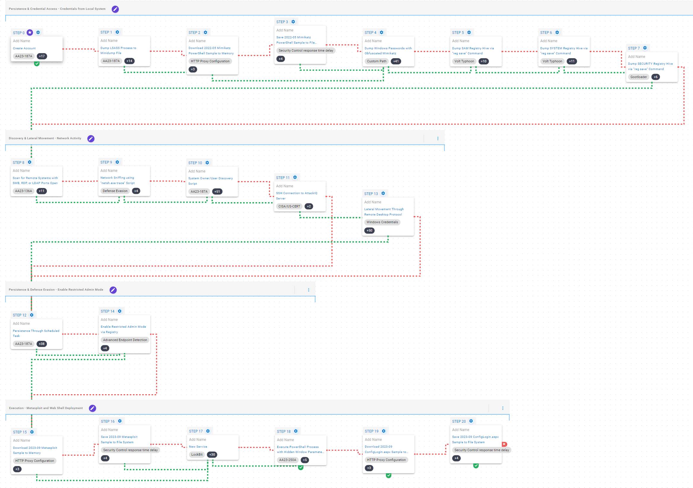The height and width of the screenshot is (488, 693).
Task: Open the Create Account scenario link
Action: (24, 48)
